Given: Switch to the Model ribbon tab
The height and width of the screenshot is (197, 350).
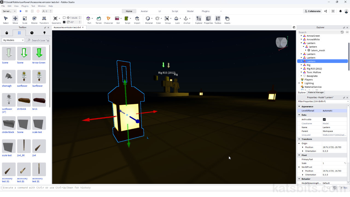Looking at the screenshot, I should (190, 11).
